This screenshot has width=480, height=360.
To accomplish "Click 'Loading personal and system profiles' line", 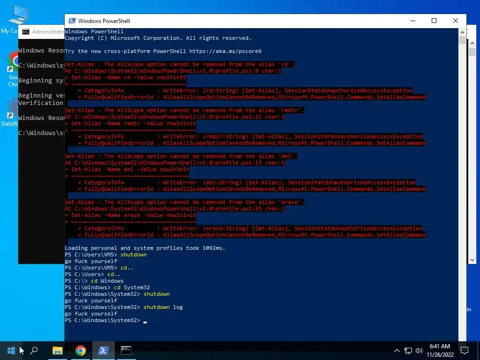I will pyautogui.click(x=145, y=248).
